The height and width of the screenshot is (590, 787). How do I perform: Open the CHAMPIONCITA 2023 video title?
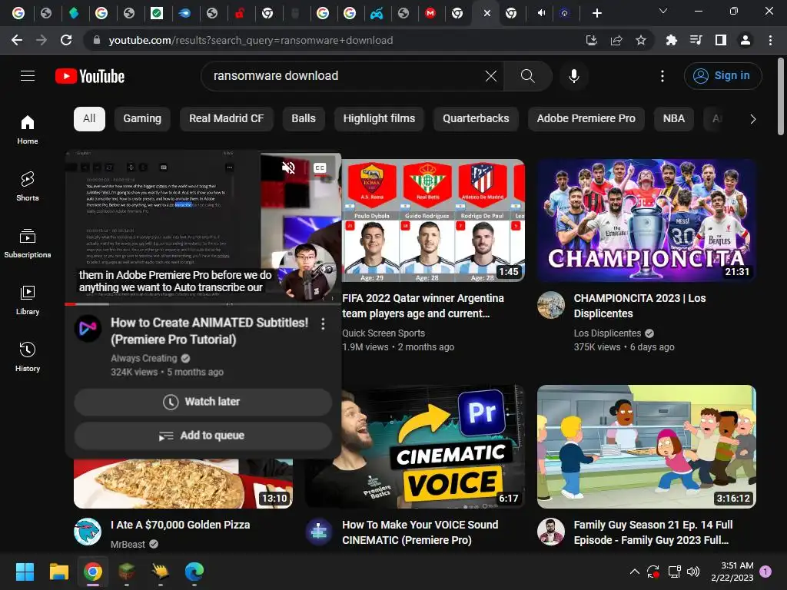[640, 306]
